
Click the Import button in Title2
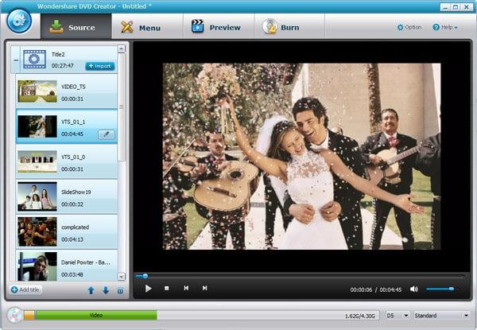(100, 66)
